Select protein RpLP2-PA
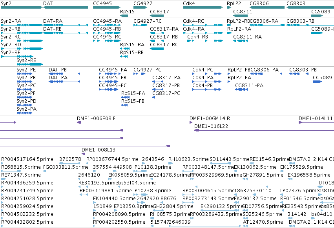Viewport: 334px width, 228px height. (239, 78)
